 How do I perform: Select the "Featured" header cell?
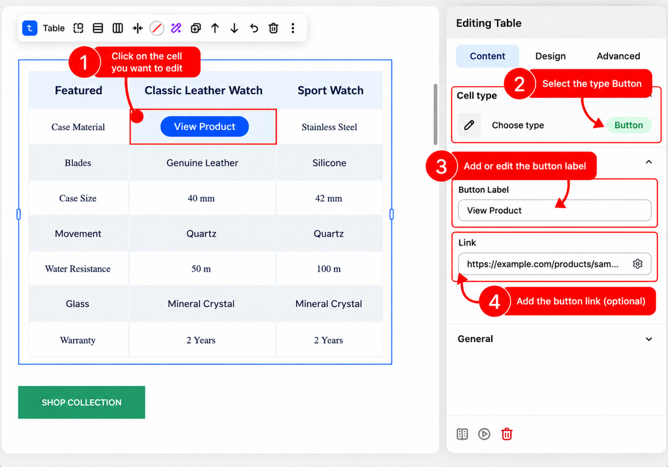78,90
